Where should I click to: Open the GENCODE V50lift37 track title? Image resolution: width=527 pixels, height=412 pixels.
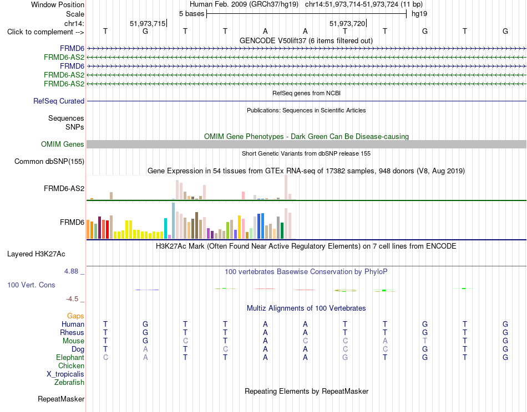pos(306,40)
